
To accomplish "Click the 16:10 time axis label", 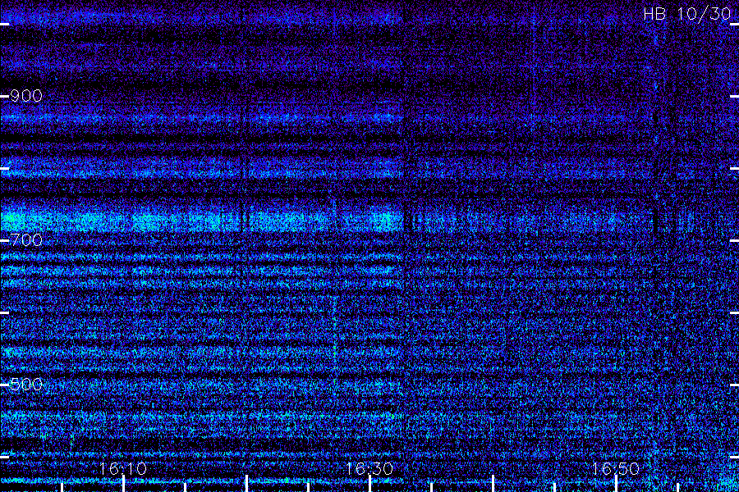I will (123, 468).
